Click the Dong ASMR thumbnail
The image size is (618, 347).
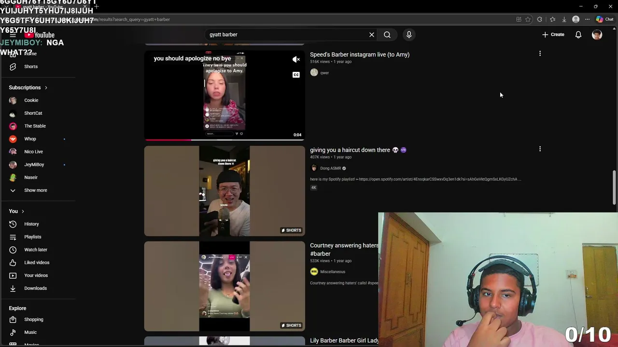point(225,191)
